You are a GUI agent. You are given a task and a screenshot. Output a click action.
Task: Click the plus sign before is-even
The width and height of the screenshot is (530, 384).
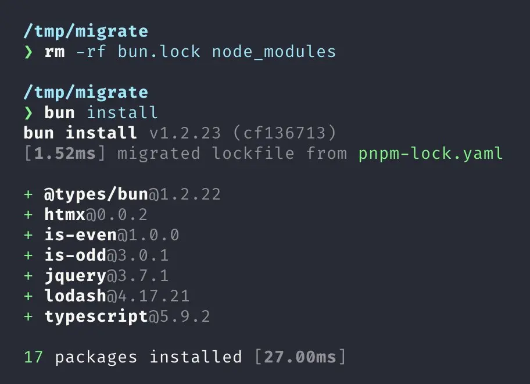point(28,235)
